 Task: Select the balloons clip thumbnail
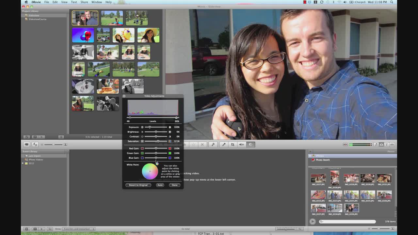coord(83,35)
